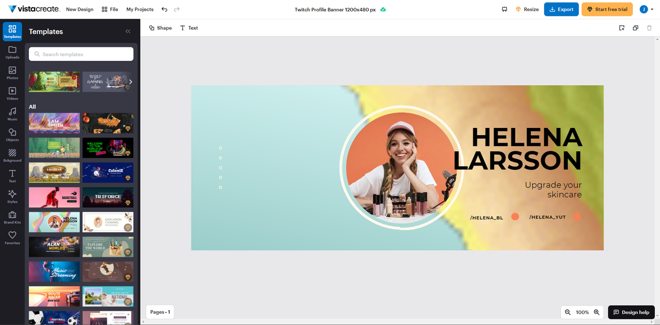
Task: Click the Resize button
Action: coord(527,9)
